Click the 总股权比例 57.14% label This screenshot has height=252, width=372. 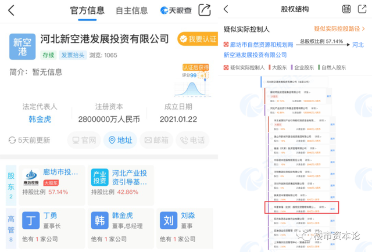tap(321, 41)
